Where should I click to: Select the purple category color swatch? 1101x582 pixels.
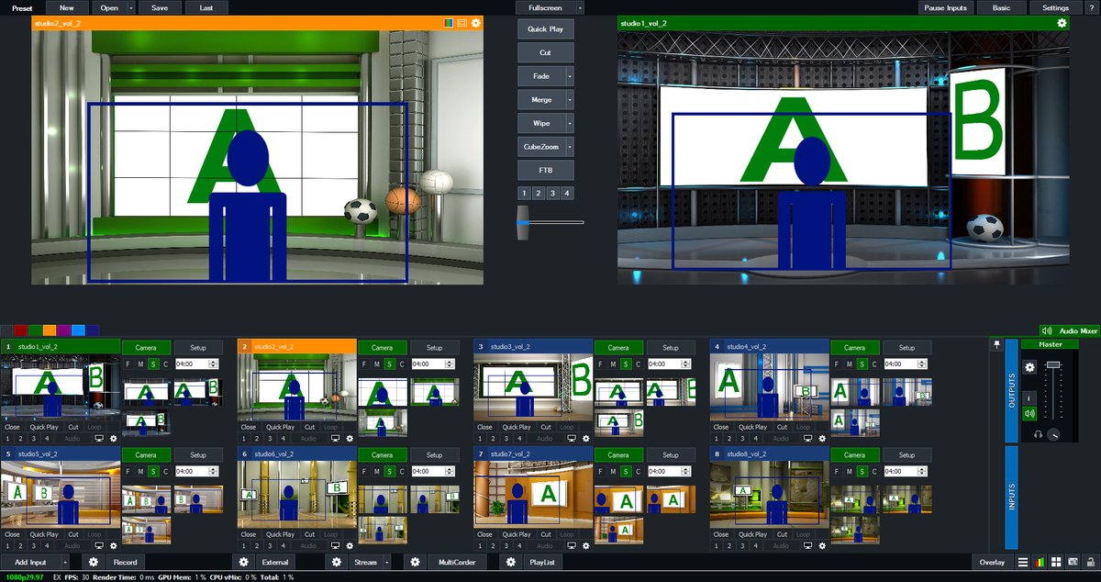coord(64,330)
